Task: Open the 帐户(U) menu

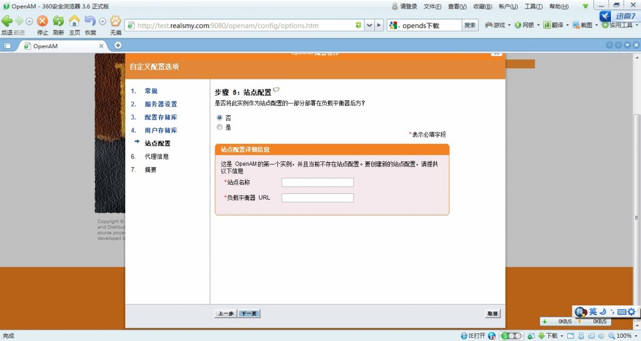Action: pyautogui.click(x=508, y=6)
